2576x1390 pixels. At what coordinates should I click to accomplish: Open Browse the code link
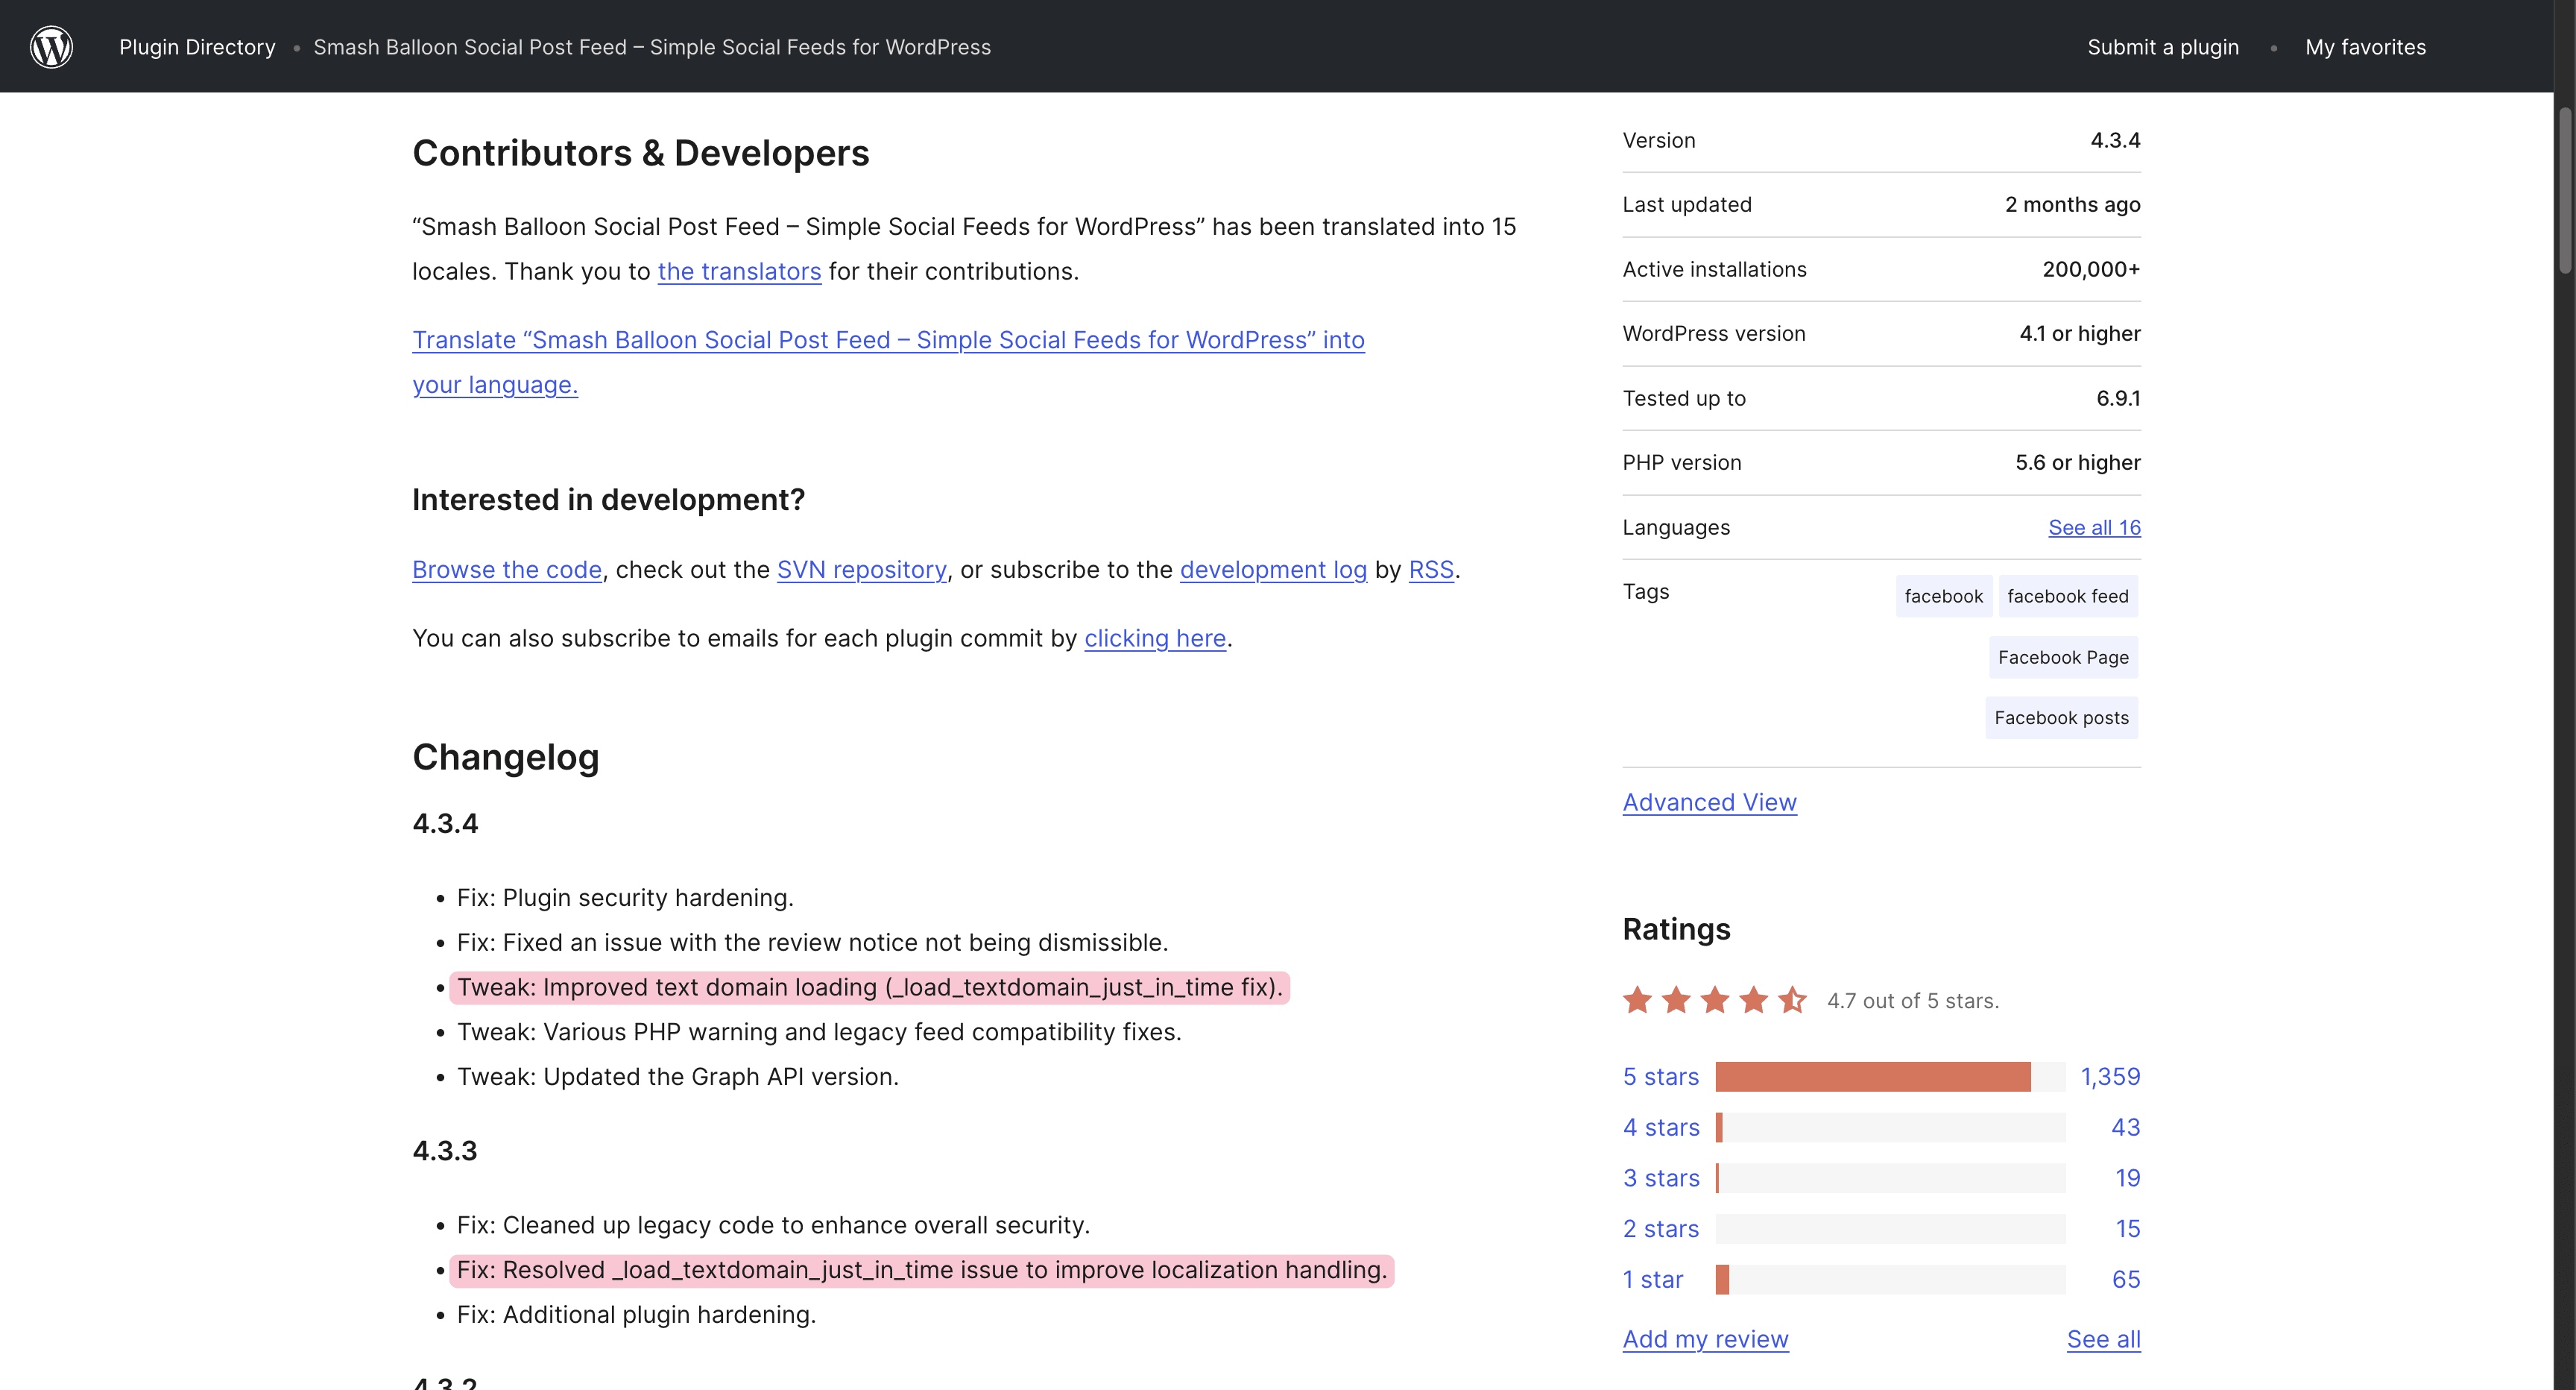tap(507, 570)
